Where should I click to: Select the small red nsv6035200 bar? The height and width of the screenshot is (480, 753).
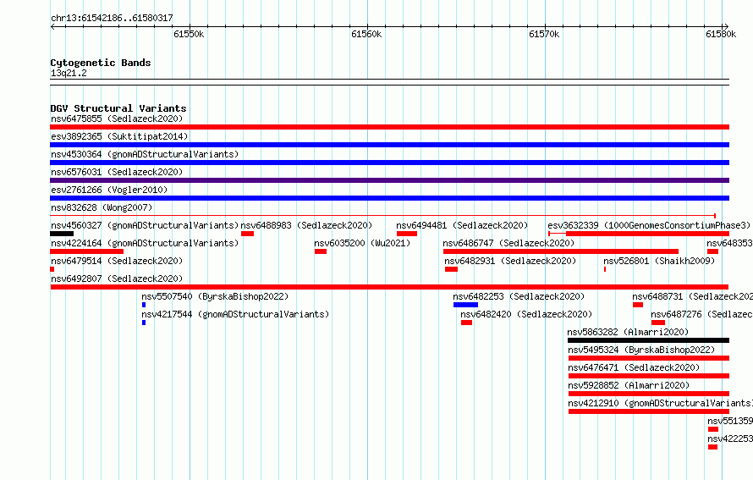click(321, 251)
